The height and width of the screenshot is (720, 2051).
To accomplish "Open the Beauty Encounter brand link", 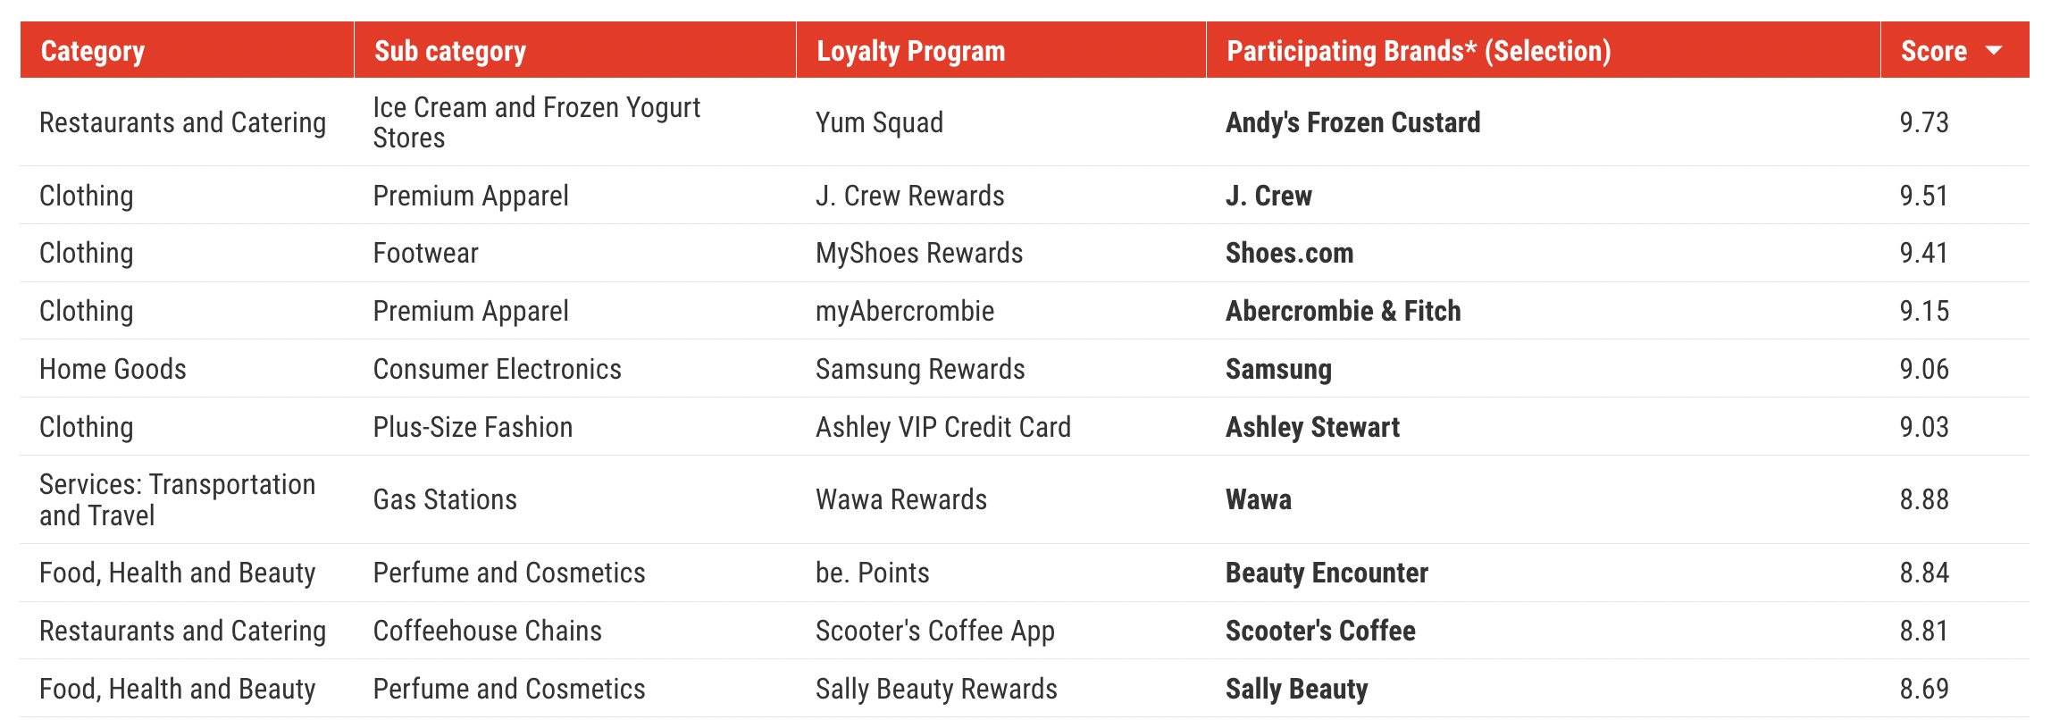I will pos(1327,573).
